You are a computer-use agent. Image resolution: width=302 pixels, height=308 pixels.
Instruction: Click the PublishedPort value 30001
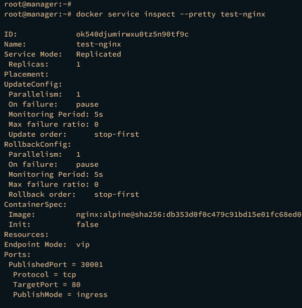[x=92, y=265]
